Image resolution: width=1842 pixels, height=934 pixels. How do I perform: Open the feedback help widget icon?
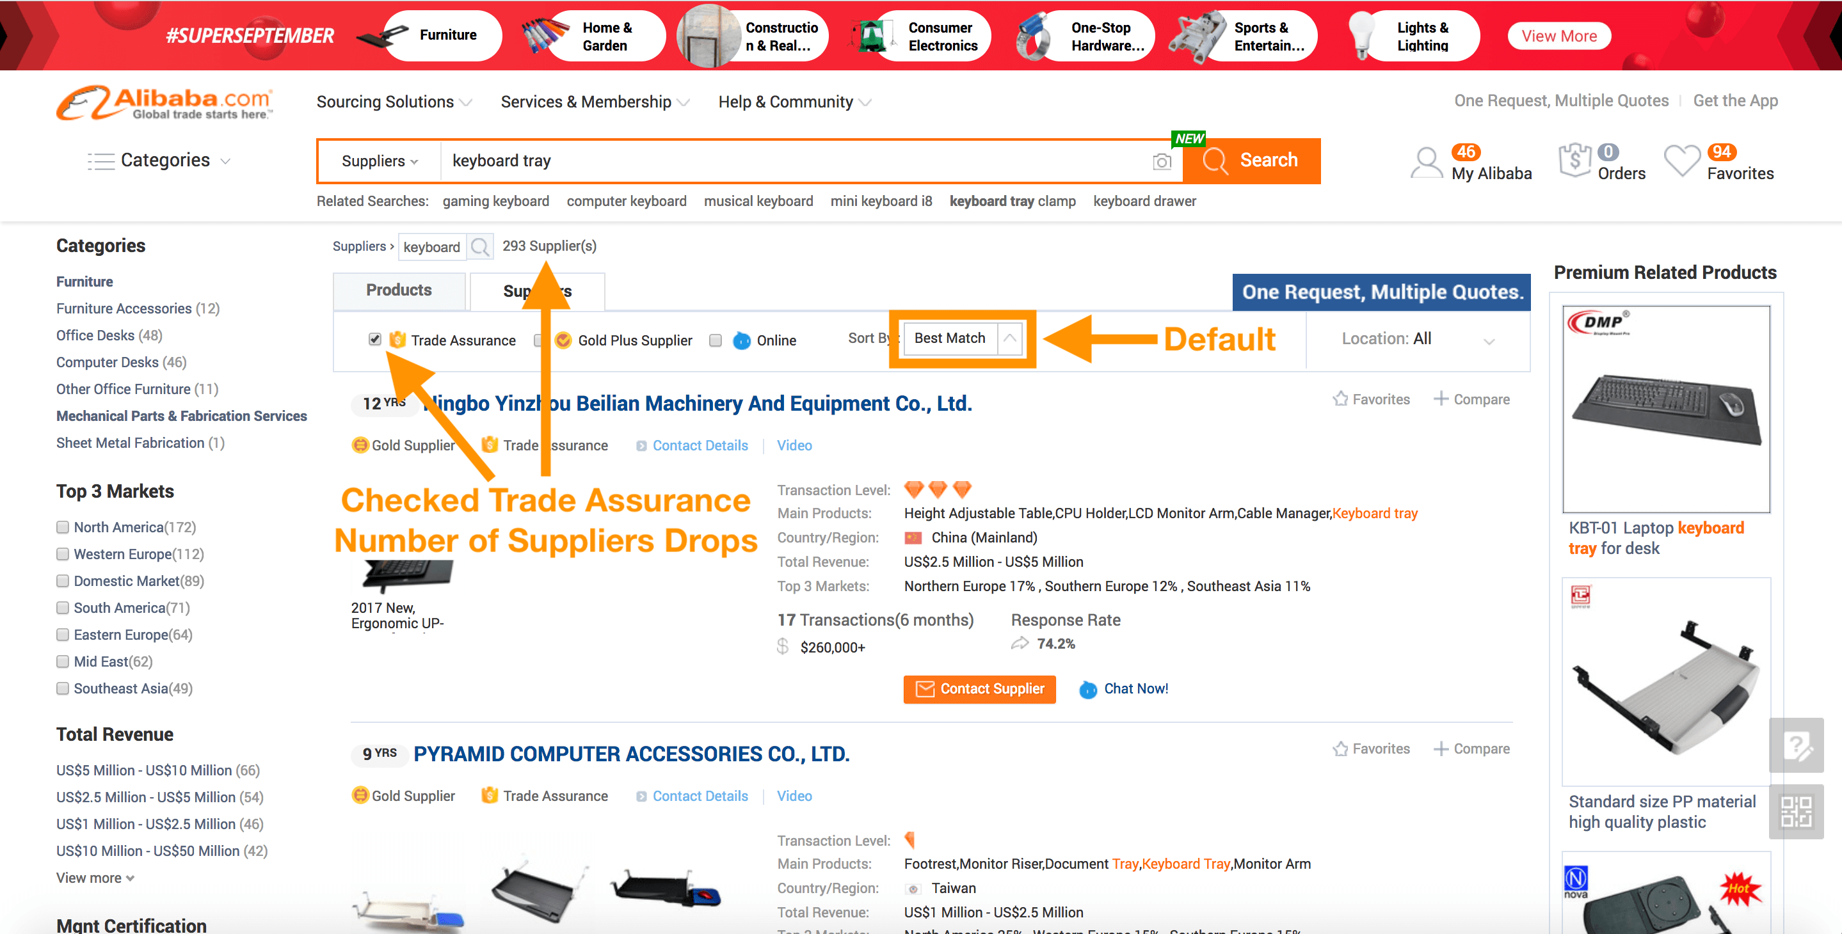1796,745
